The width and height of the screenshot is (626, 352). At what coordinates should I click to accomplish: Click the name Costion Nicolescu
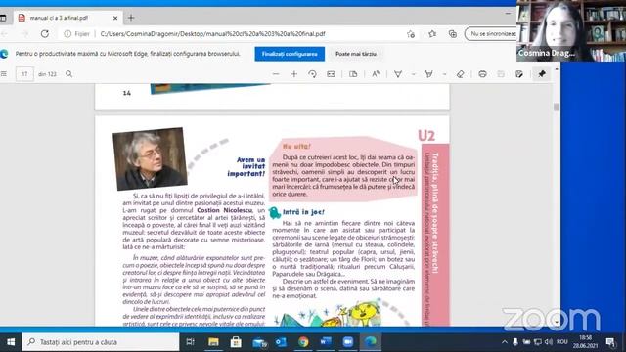(x=224, y=210)
